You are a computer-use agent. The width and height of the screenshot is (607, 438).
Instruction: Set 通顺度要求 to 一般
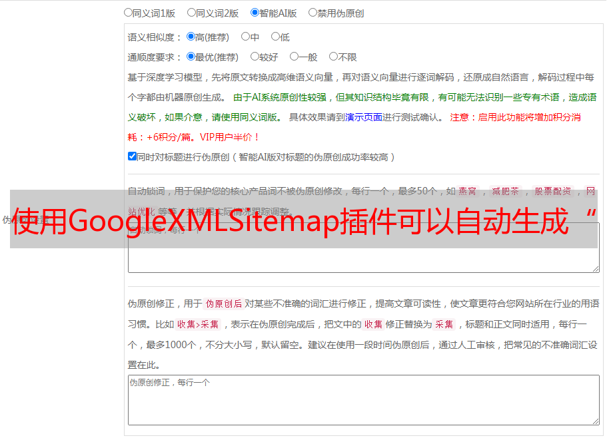click(295, 57)
